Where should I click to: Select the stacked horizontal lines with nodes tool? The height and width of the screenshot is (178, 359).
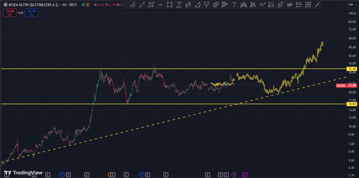coord(299,4)
